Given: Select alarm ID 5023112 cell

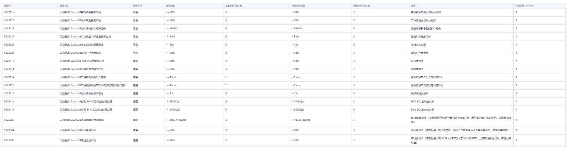Looking at the screenshot, I should pos(9,12).
